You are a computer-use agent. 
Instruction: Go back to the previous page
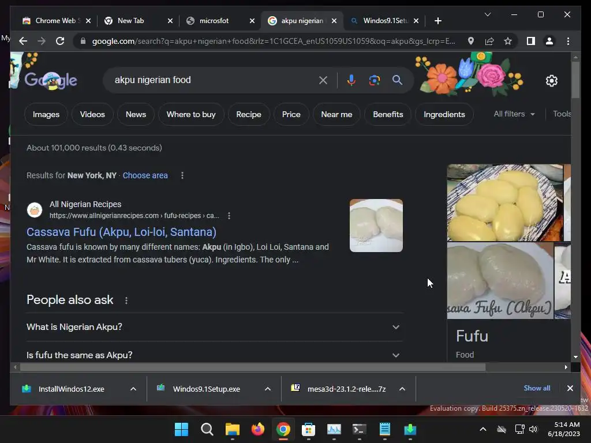click(23, 41)
